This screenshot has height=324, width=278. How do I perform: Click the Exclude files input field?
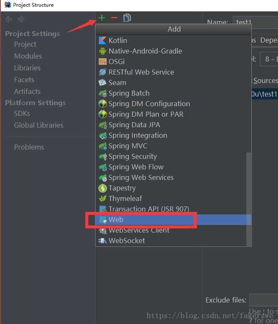point(264,300)
